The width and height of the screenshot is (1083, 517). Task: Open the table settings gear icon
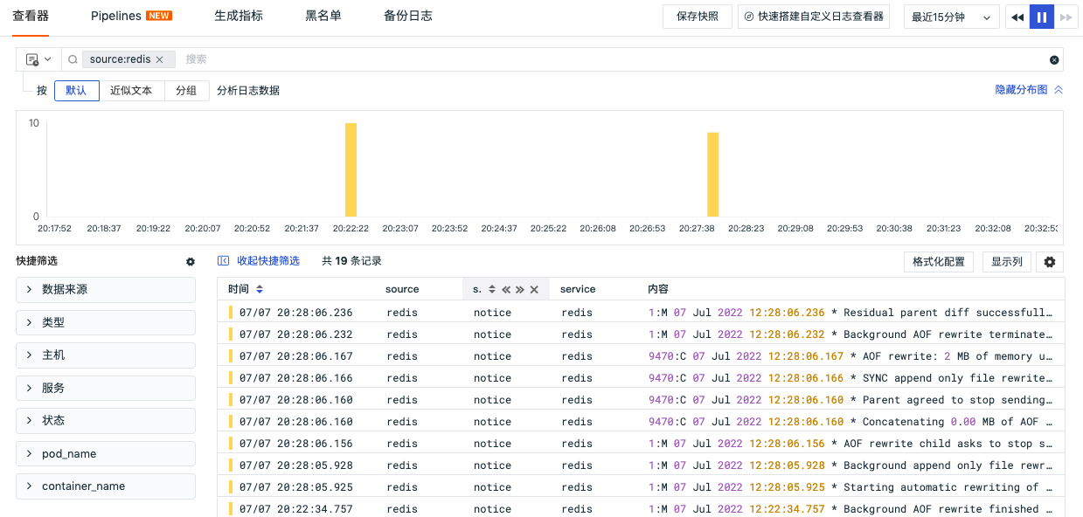tap(1050, 262)
